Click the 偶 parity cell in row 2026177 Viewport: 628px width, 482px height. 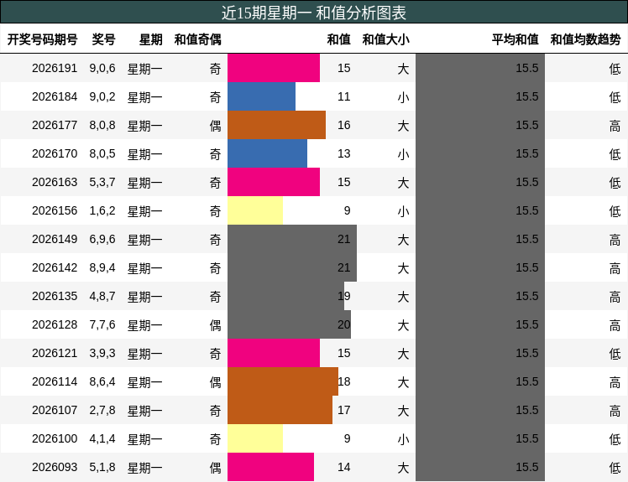(x=216, y=126)
